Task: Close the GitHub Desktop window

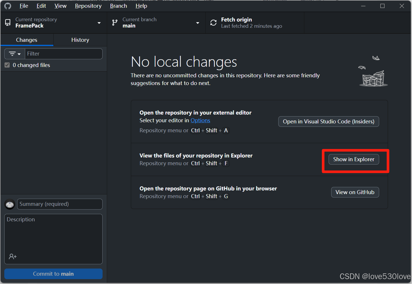Action: (x=402, y=6)
